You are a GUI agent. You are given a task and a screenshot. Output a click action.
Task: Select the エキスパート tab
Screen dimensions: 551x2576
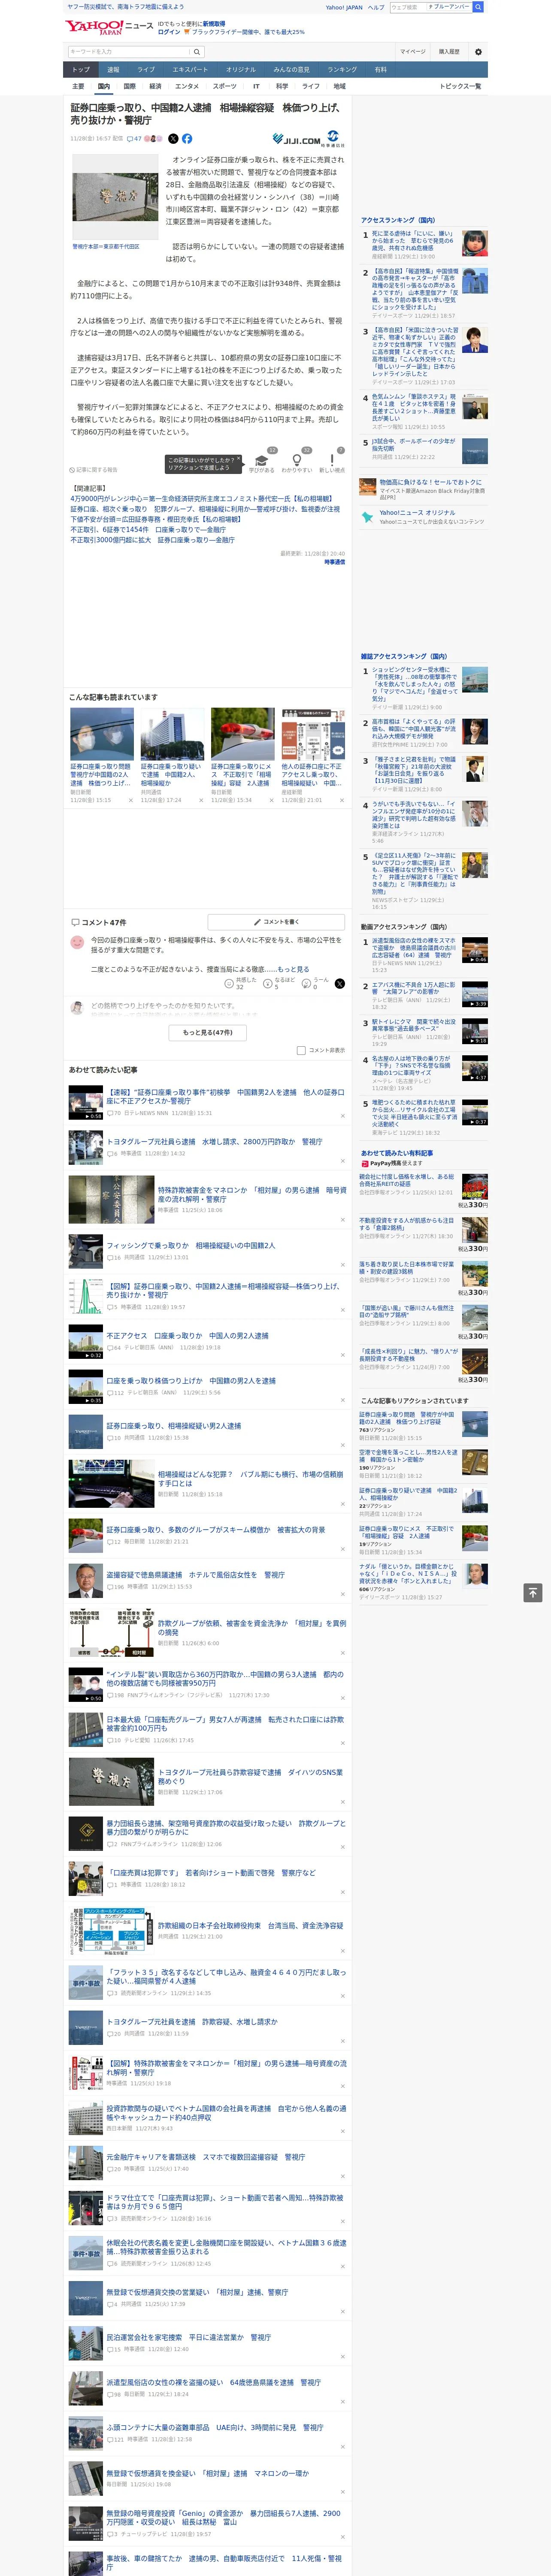click(190, 70)
